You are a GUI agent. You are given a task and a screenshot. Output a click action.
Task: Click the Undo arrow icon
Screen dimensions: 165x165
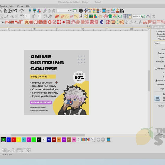point(16,10)
